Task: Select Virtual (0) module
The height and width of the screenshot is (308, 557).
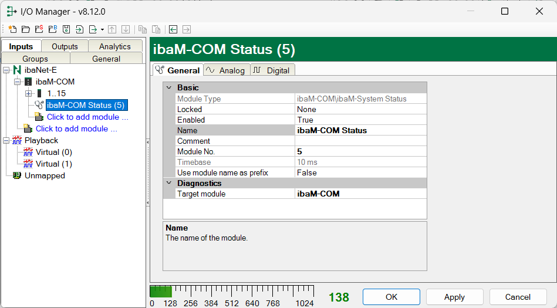Action: coord(54,152)
